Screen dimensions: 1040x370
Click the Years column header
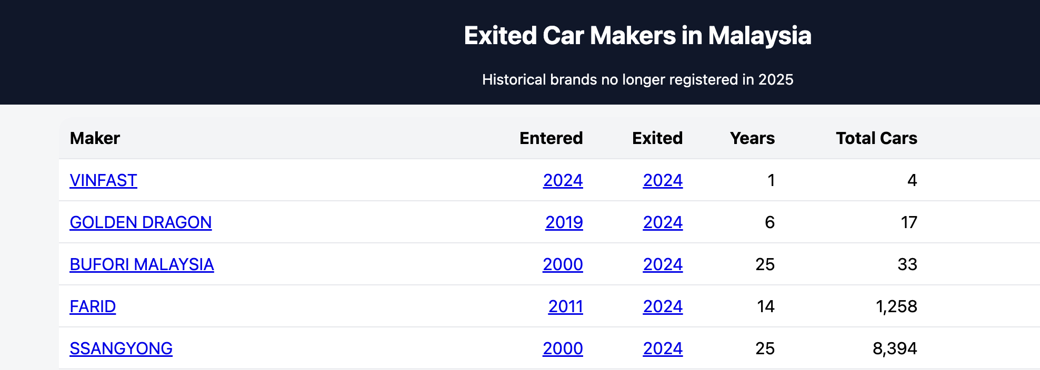(752, 138)
